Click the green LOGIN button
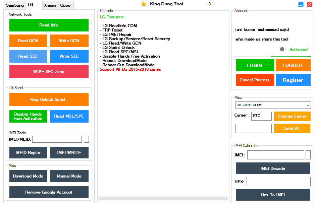 click(255, 65)
